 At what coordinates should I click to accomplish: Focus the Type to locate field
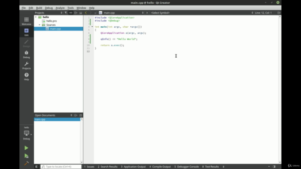tap(61, 167)
